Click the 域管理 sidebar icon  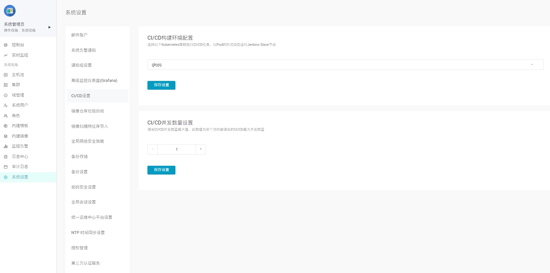click(6, 95)
